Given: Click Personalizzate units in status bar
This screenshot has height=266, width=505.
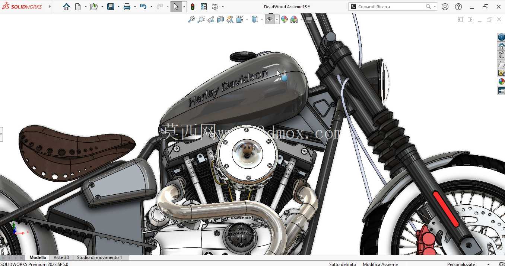Looking at the screenshot, I should (461, 264).
